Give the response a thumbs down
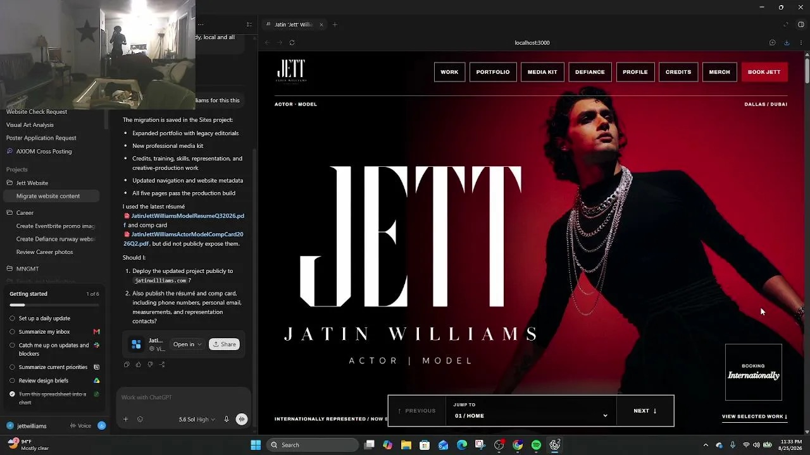Viewport: 810px width, 455px height. pos(150,365)
